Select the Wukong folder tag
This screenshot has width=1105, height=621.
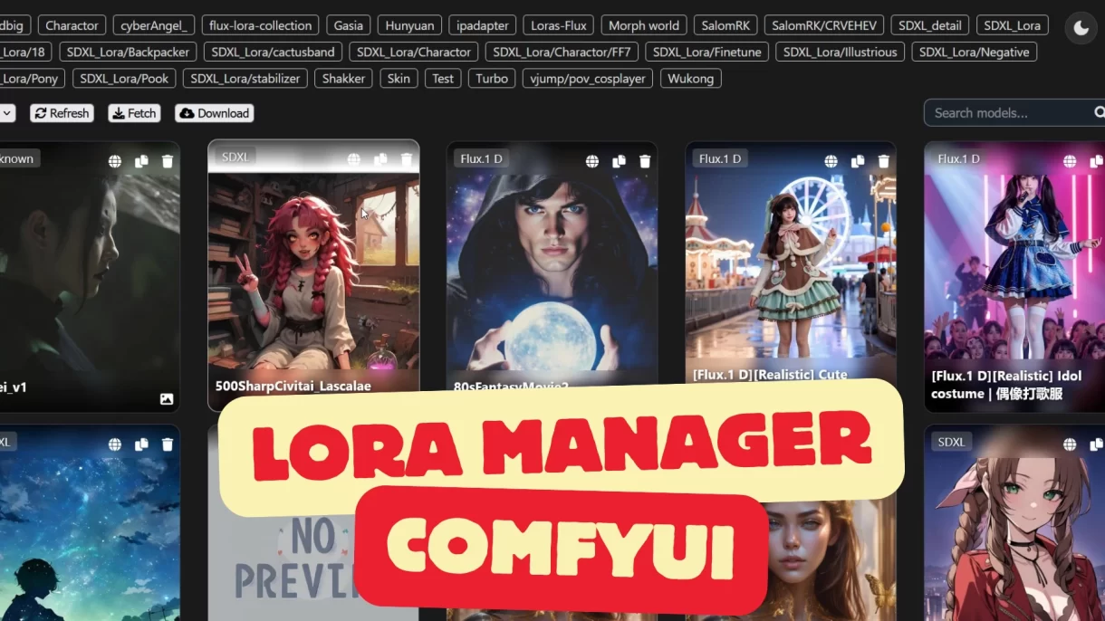690,78
